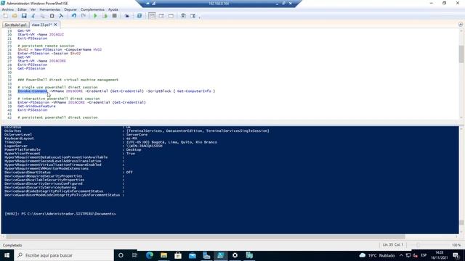Undo last edit with blue arrow

point(74,16)
